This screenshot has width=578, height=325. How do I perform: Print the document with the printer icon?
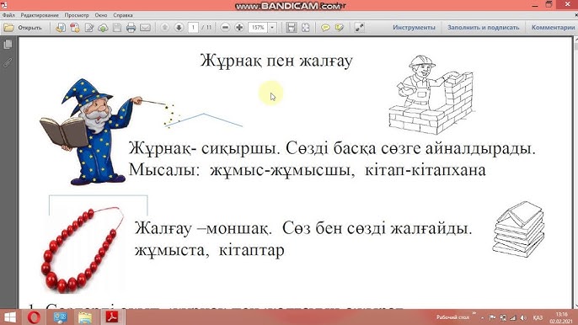pyautogui.click(x=131, y=28)
